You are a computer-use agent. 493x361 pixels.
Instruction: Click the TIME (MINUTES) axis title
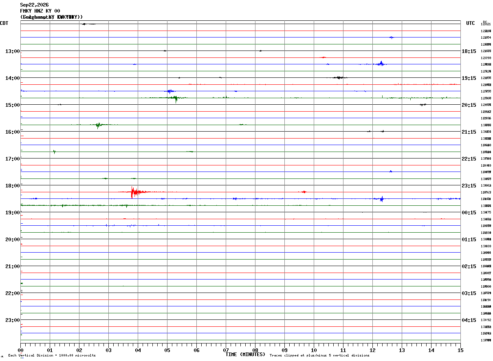[245, 354]
